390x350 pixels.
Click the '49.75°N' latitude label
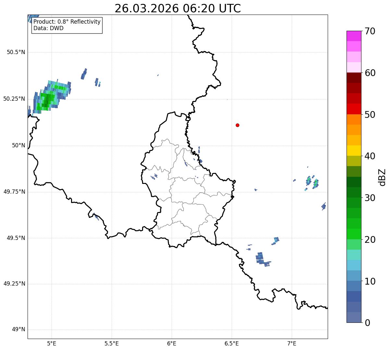coord(14,192)
